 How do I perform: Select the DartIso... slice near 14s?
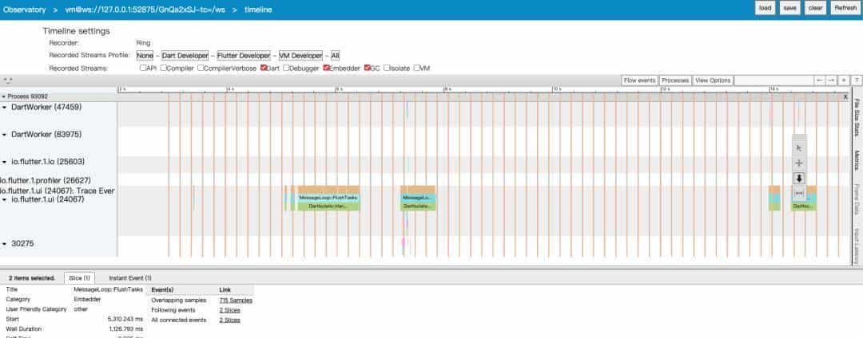pyautogui.click(x=804, y=206)
